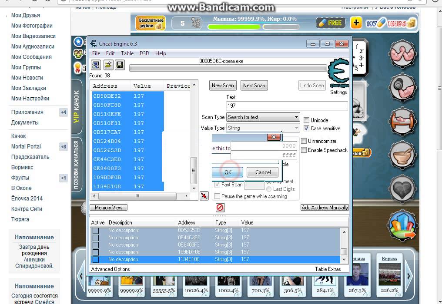Click the found list scroll up arrow

click(194, 85)
